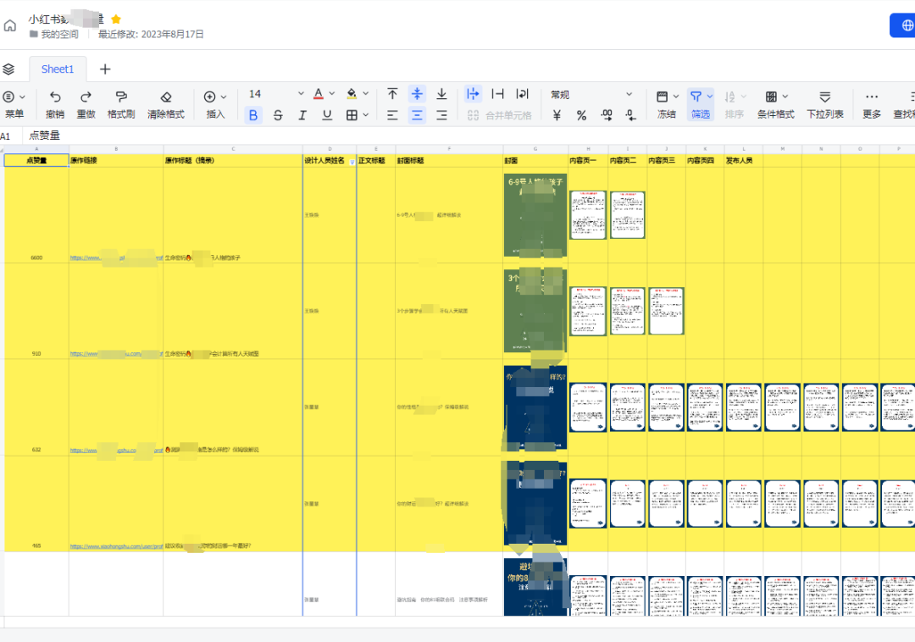Toggle underline formatting
The width and height of the screenshot is (915, 642).
327,115
